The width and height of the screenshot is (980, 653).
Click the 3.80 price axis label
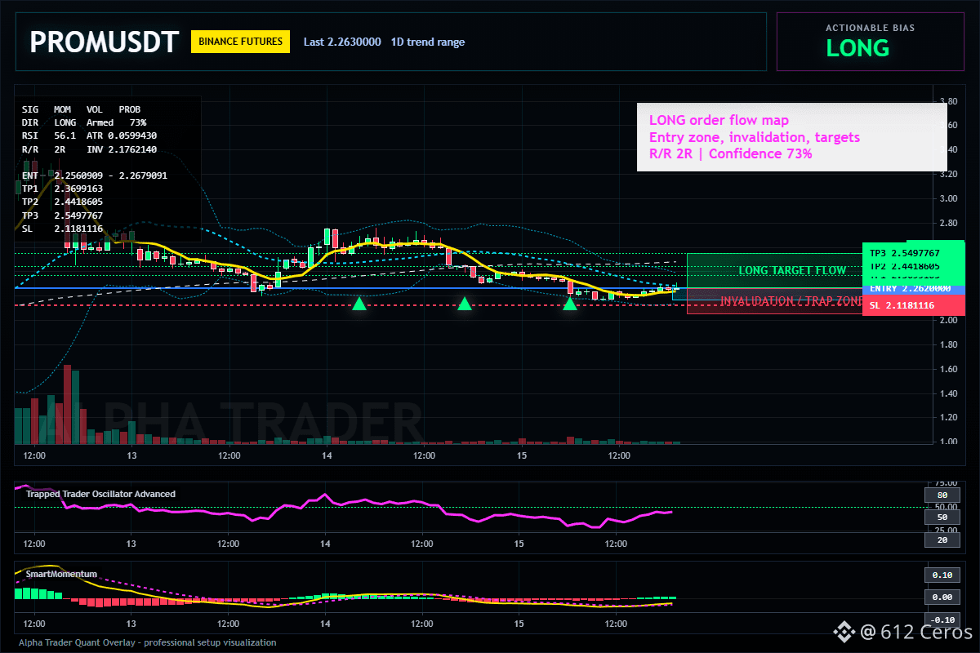click(x=947, y=101)
